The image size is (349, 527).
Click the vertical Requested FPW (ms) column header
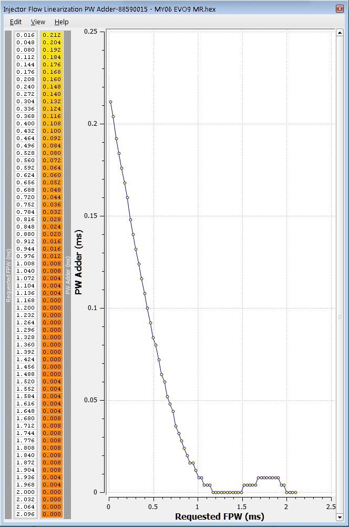[x=8, y=275]
